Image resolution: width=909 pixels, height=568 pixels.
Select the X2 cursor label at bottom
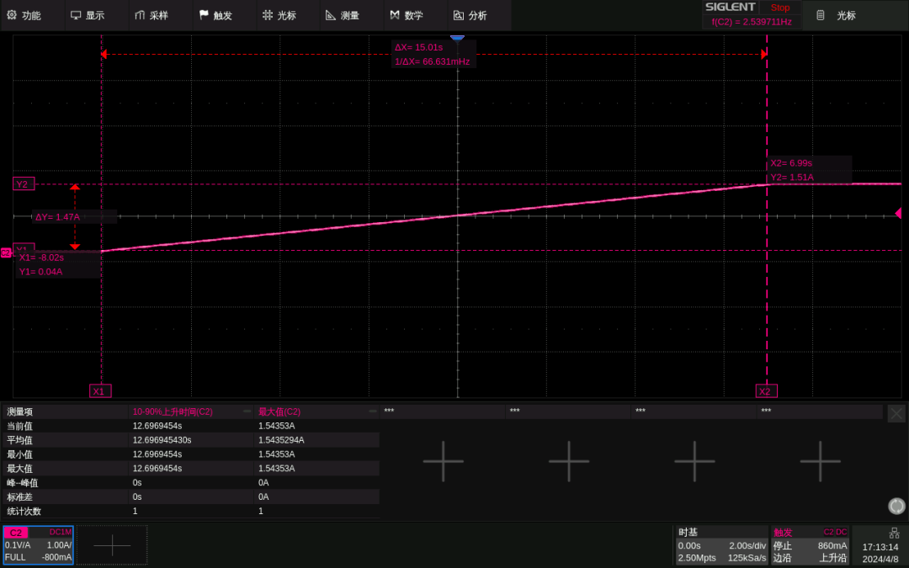[766, 391]
